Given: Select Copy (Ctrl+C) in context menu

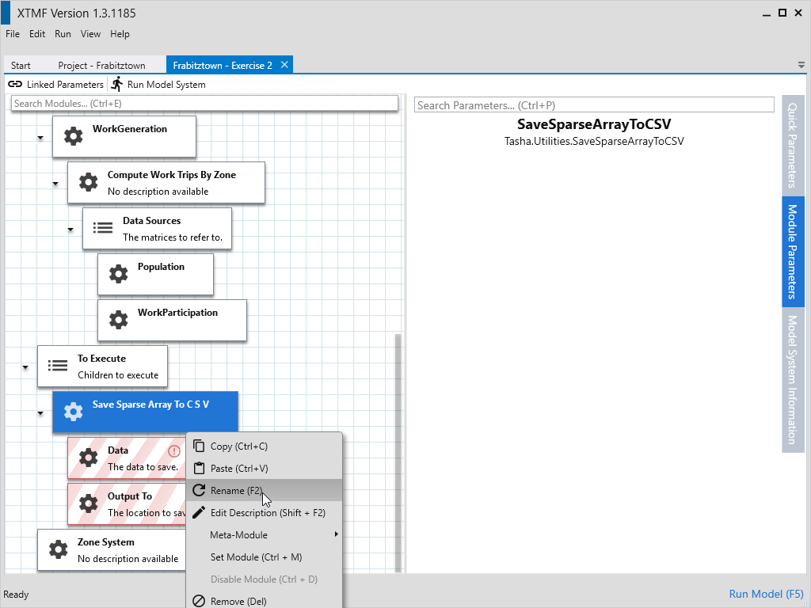Looking at the screenshot, I should pos(238,446).
